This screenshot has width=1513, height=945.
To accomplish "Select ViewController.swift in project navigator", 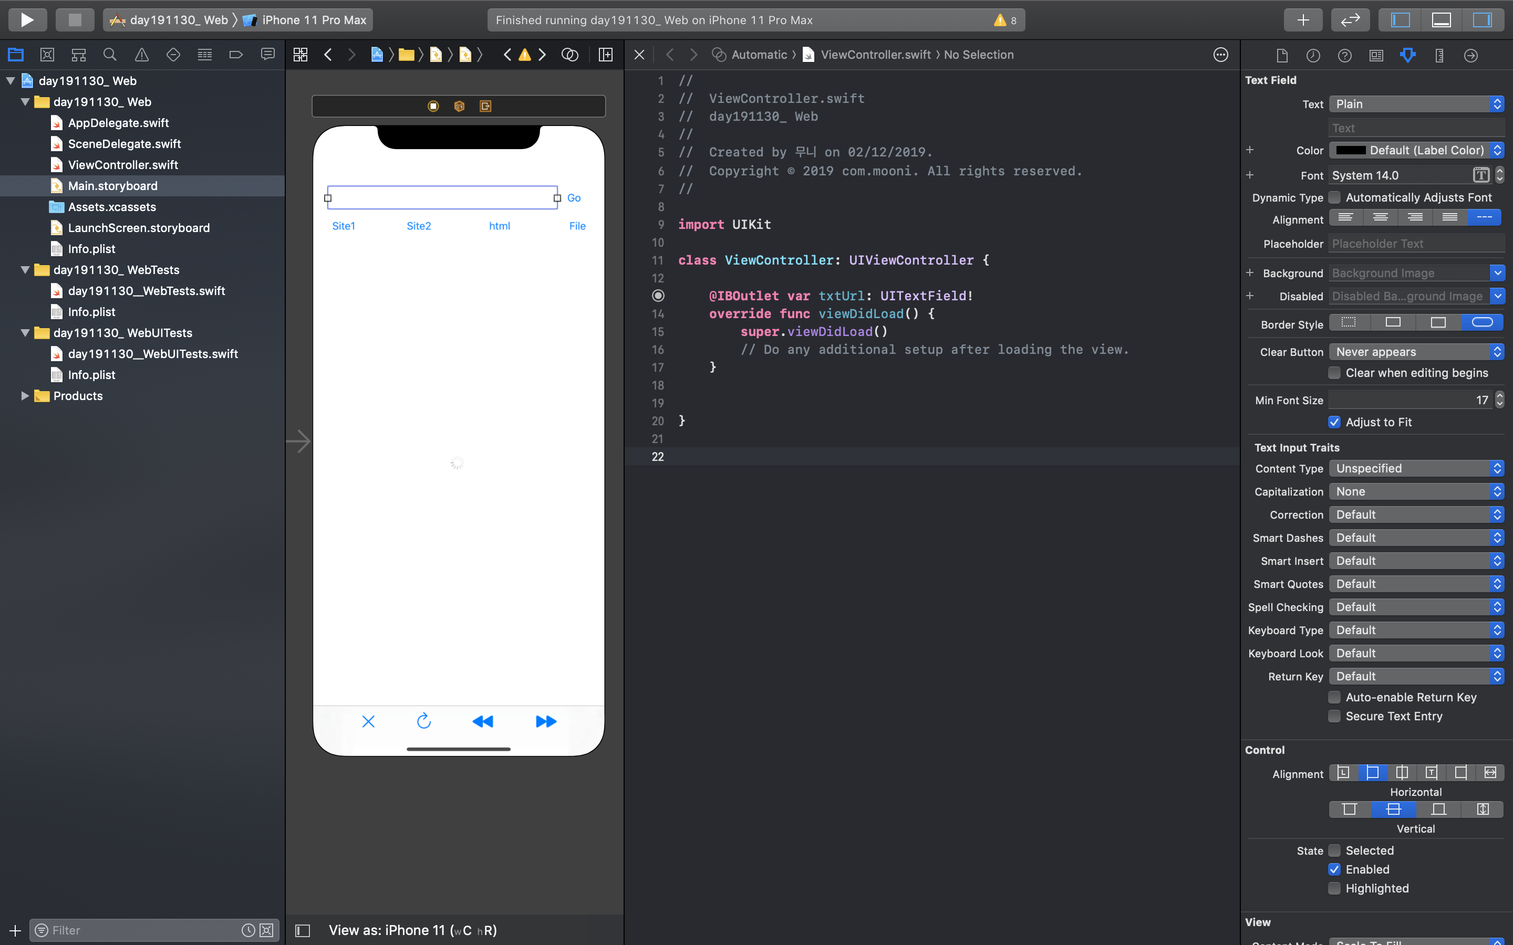I will pyautogui.click(x=122, y=165).
